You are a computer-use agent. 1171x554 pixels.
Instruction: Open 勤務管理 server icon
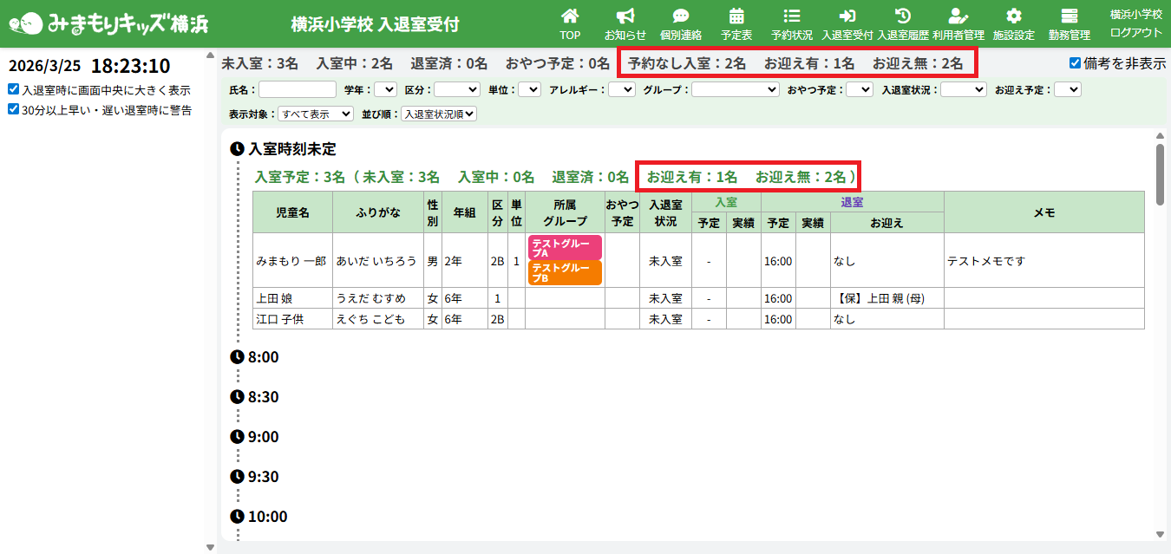pyautogui.click(x=1069, y=16)
